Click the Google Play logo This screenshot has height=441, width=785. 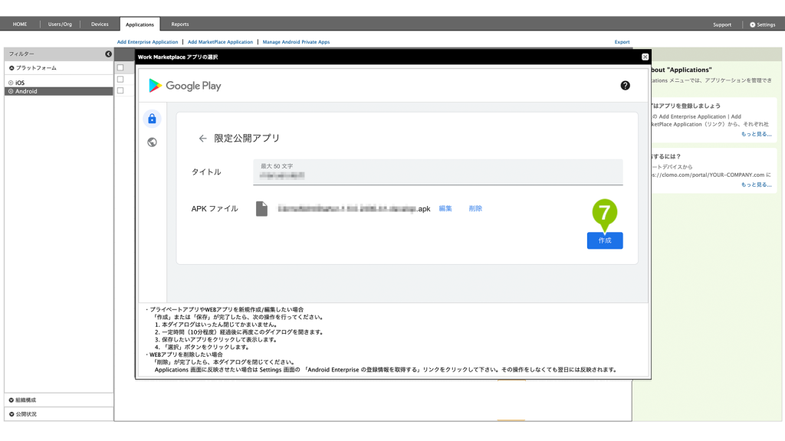(185, 86)
